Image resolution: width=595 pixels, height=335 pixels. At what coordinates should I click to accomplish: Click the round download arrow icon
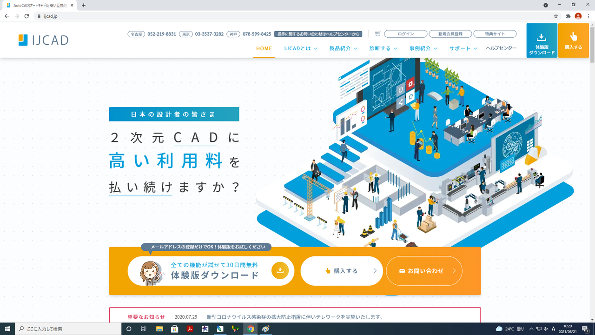pos(280,270)
